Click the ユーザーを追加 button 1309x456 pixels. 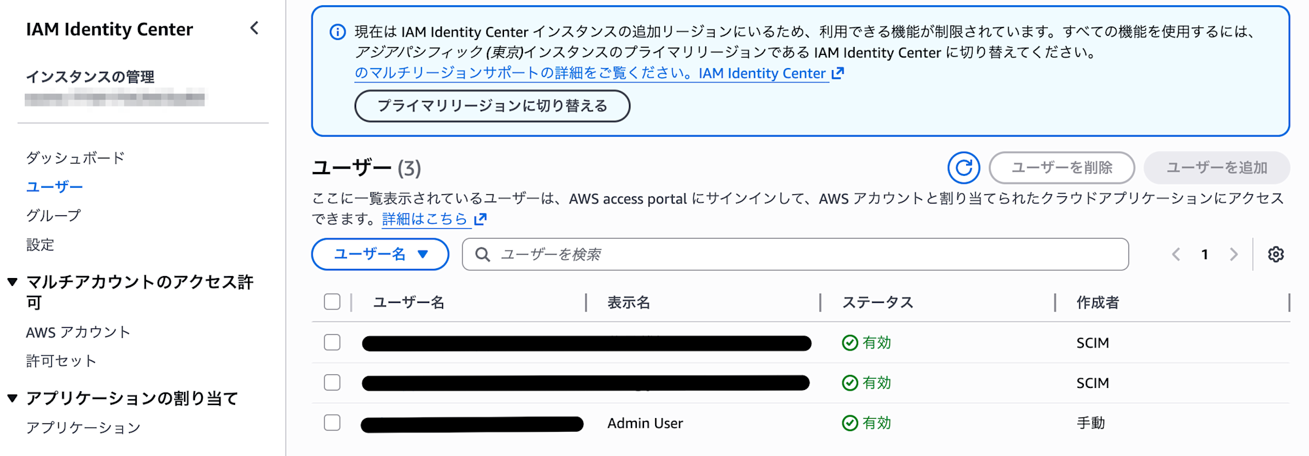1217,167
